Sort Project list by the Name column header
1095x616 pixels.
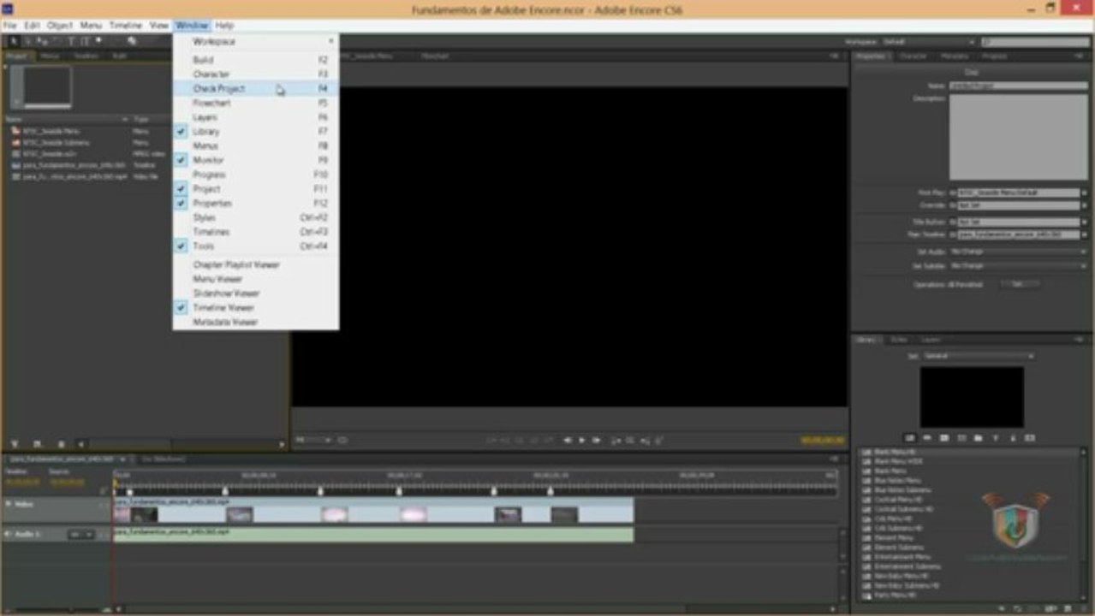[x=67, y=119]
